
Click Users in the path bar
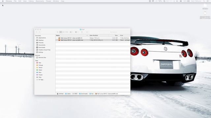point(68,94)
